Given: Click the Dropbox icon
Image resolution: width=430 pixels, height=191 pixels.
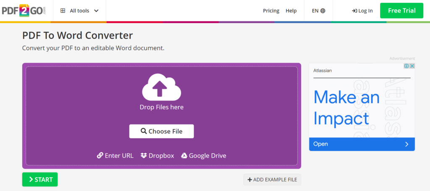Looking at the screenshot, I should point(144,156).
